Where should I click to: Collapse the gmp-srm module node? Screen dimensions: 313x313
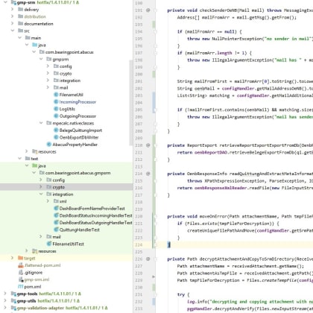5,2
